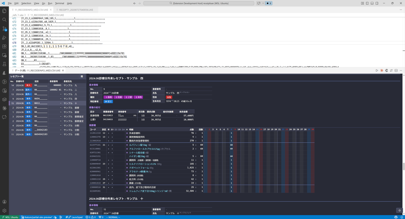Screen dimensions: 405x219
Task: Open the chat icon in title bar
Action: [x=259, y=3]
